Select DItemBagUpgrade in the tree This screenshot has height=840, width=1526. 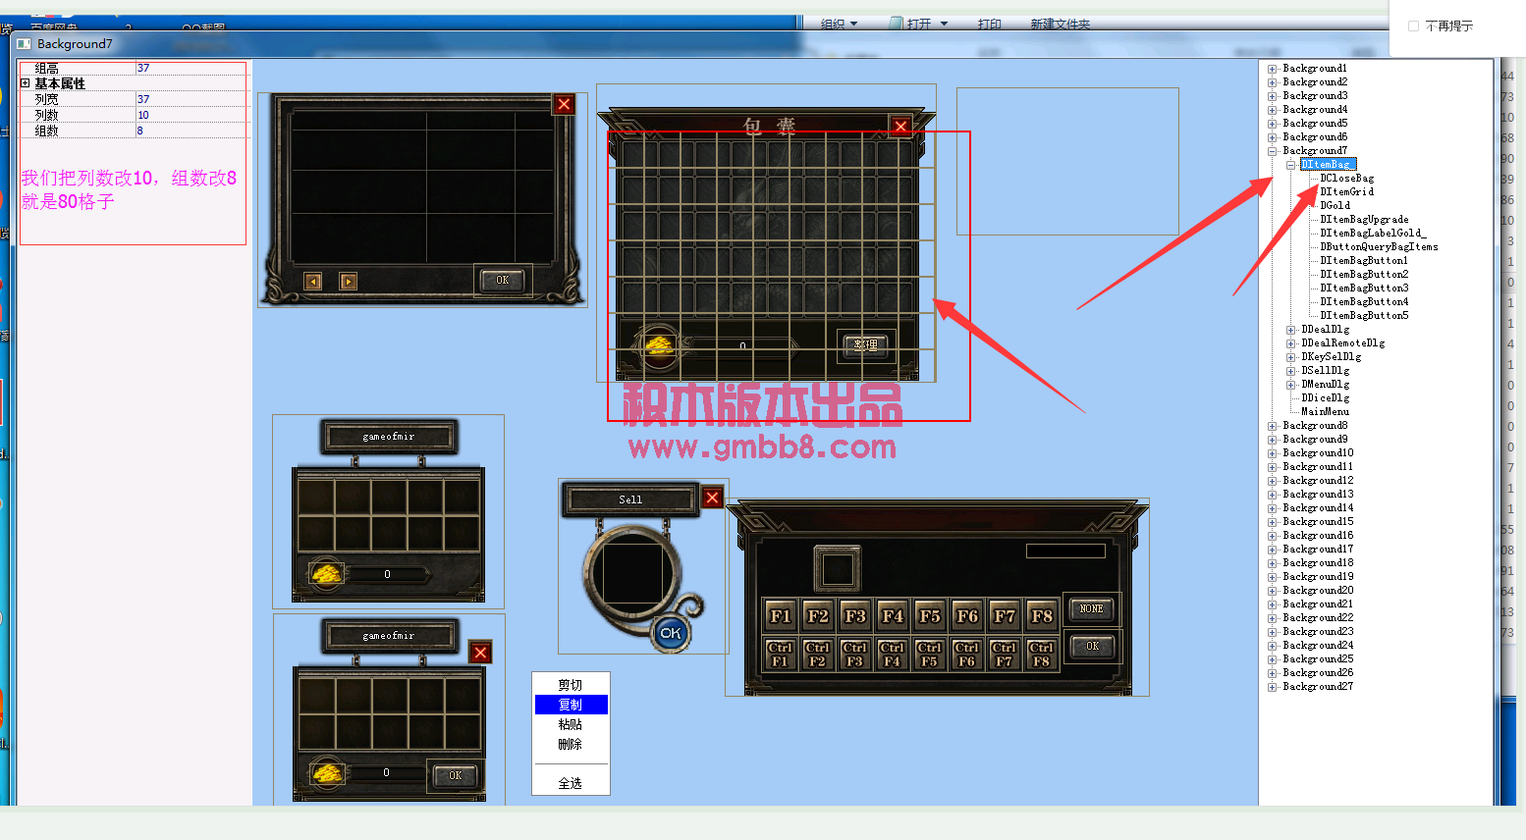[x=1365, y=219]
